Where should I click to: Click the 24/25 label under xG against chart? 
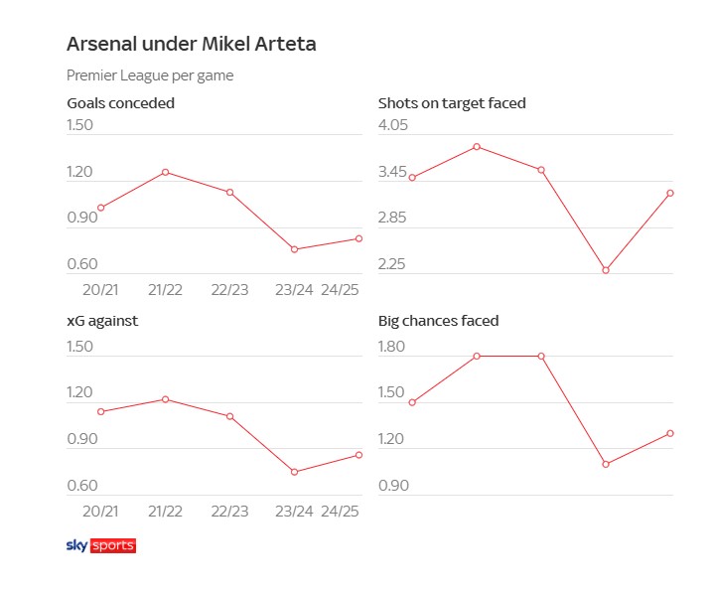pyautogui.click(x=340, y=512)
